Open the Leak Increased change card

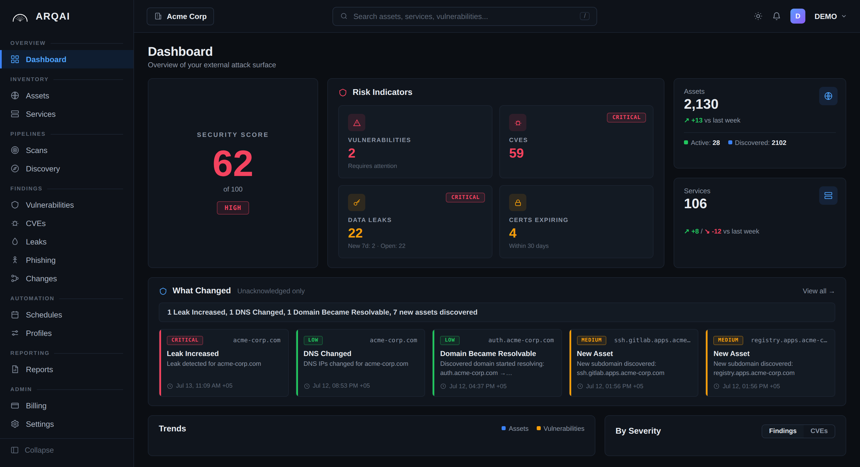(x=224, y=363)
